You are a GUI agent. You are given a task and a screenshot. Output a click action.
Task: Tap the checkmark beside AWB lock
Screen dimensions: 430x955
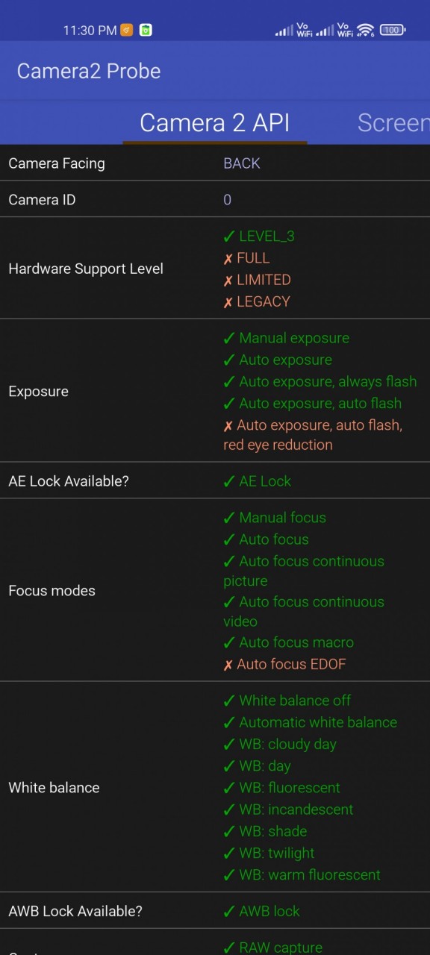click(x=229, y=912)
